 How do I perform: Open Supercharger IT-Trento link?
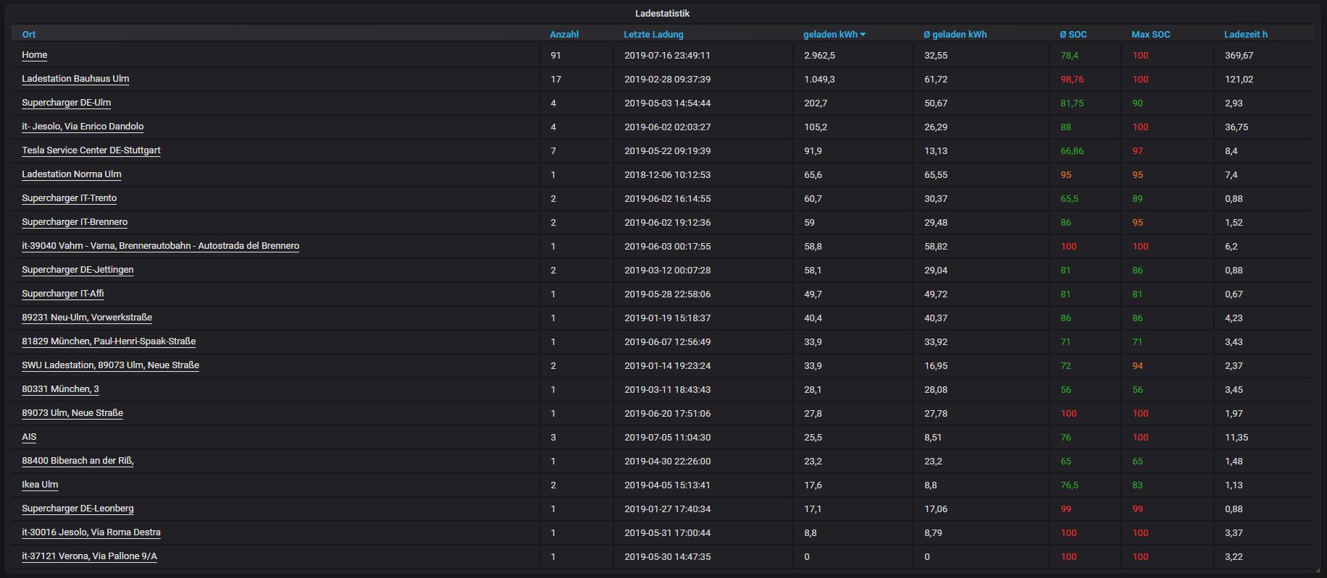coord(70,198)
